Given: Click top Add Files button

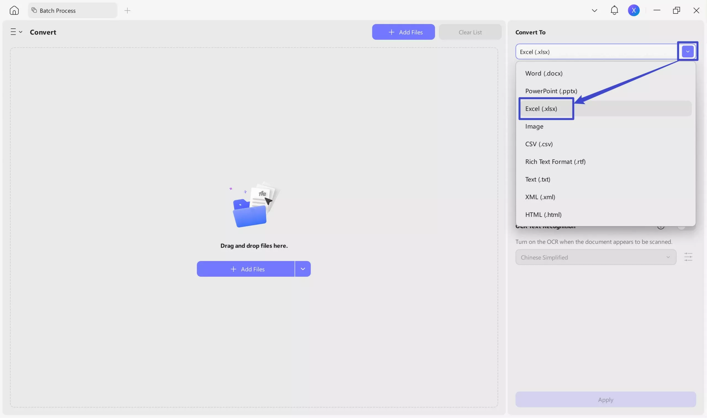Looking at the screenshot, I should (403, 32).
